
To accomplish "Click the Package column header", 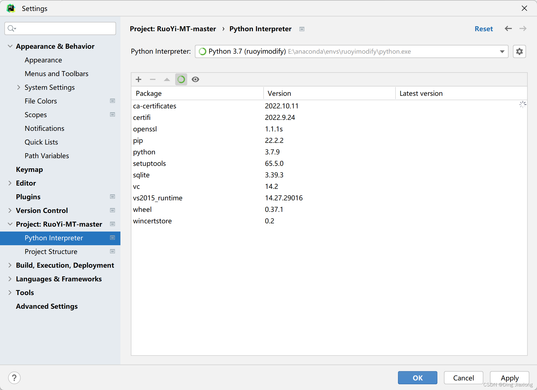I will pyautogui.click(x=197, y=93).
